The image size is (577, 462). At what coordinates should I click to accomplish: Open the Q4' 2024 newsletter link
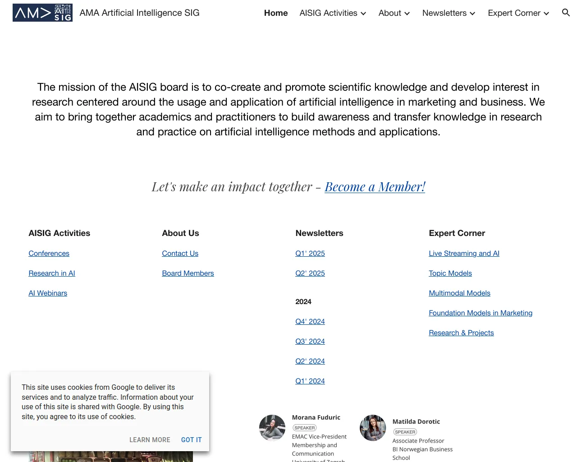click(310, 322)
